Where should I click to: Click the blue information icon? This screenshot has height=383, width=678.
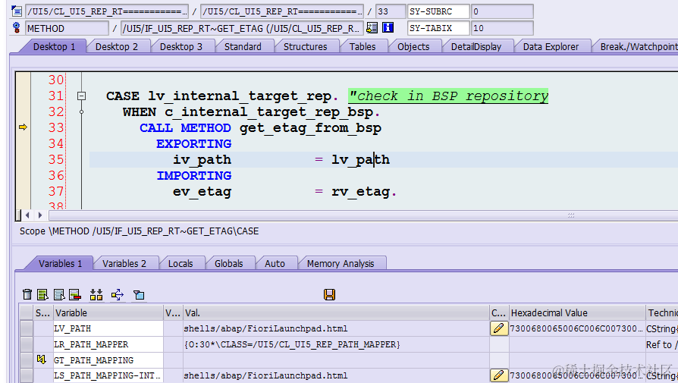coord(388,27)
